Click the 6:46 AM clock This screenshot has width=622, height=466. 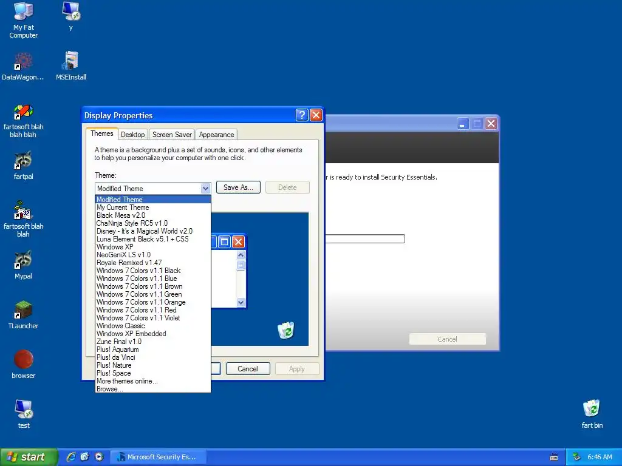pyautogui.click(x=600, y=458)
